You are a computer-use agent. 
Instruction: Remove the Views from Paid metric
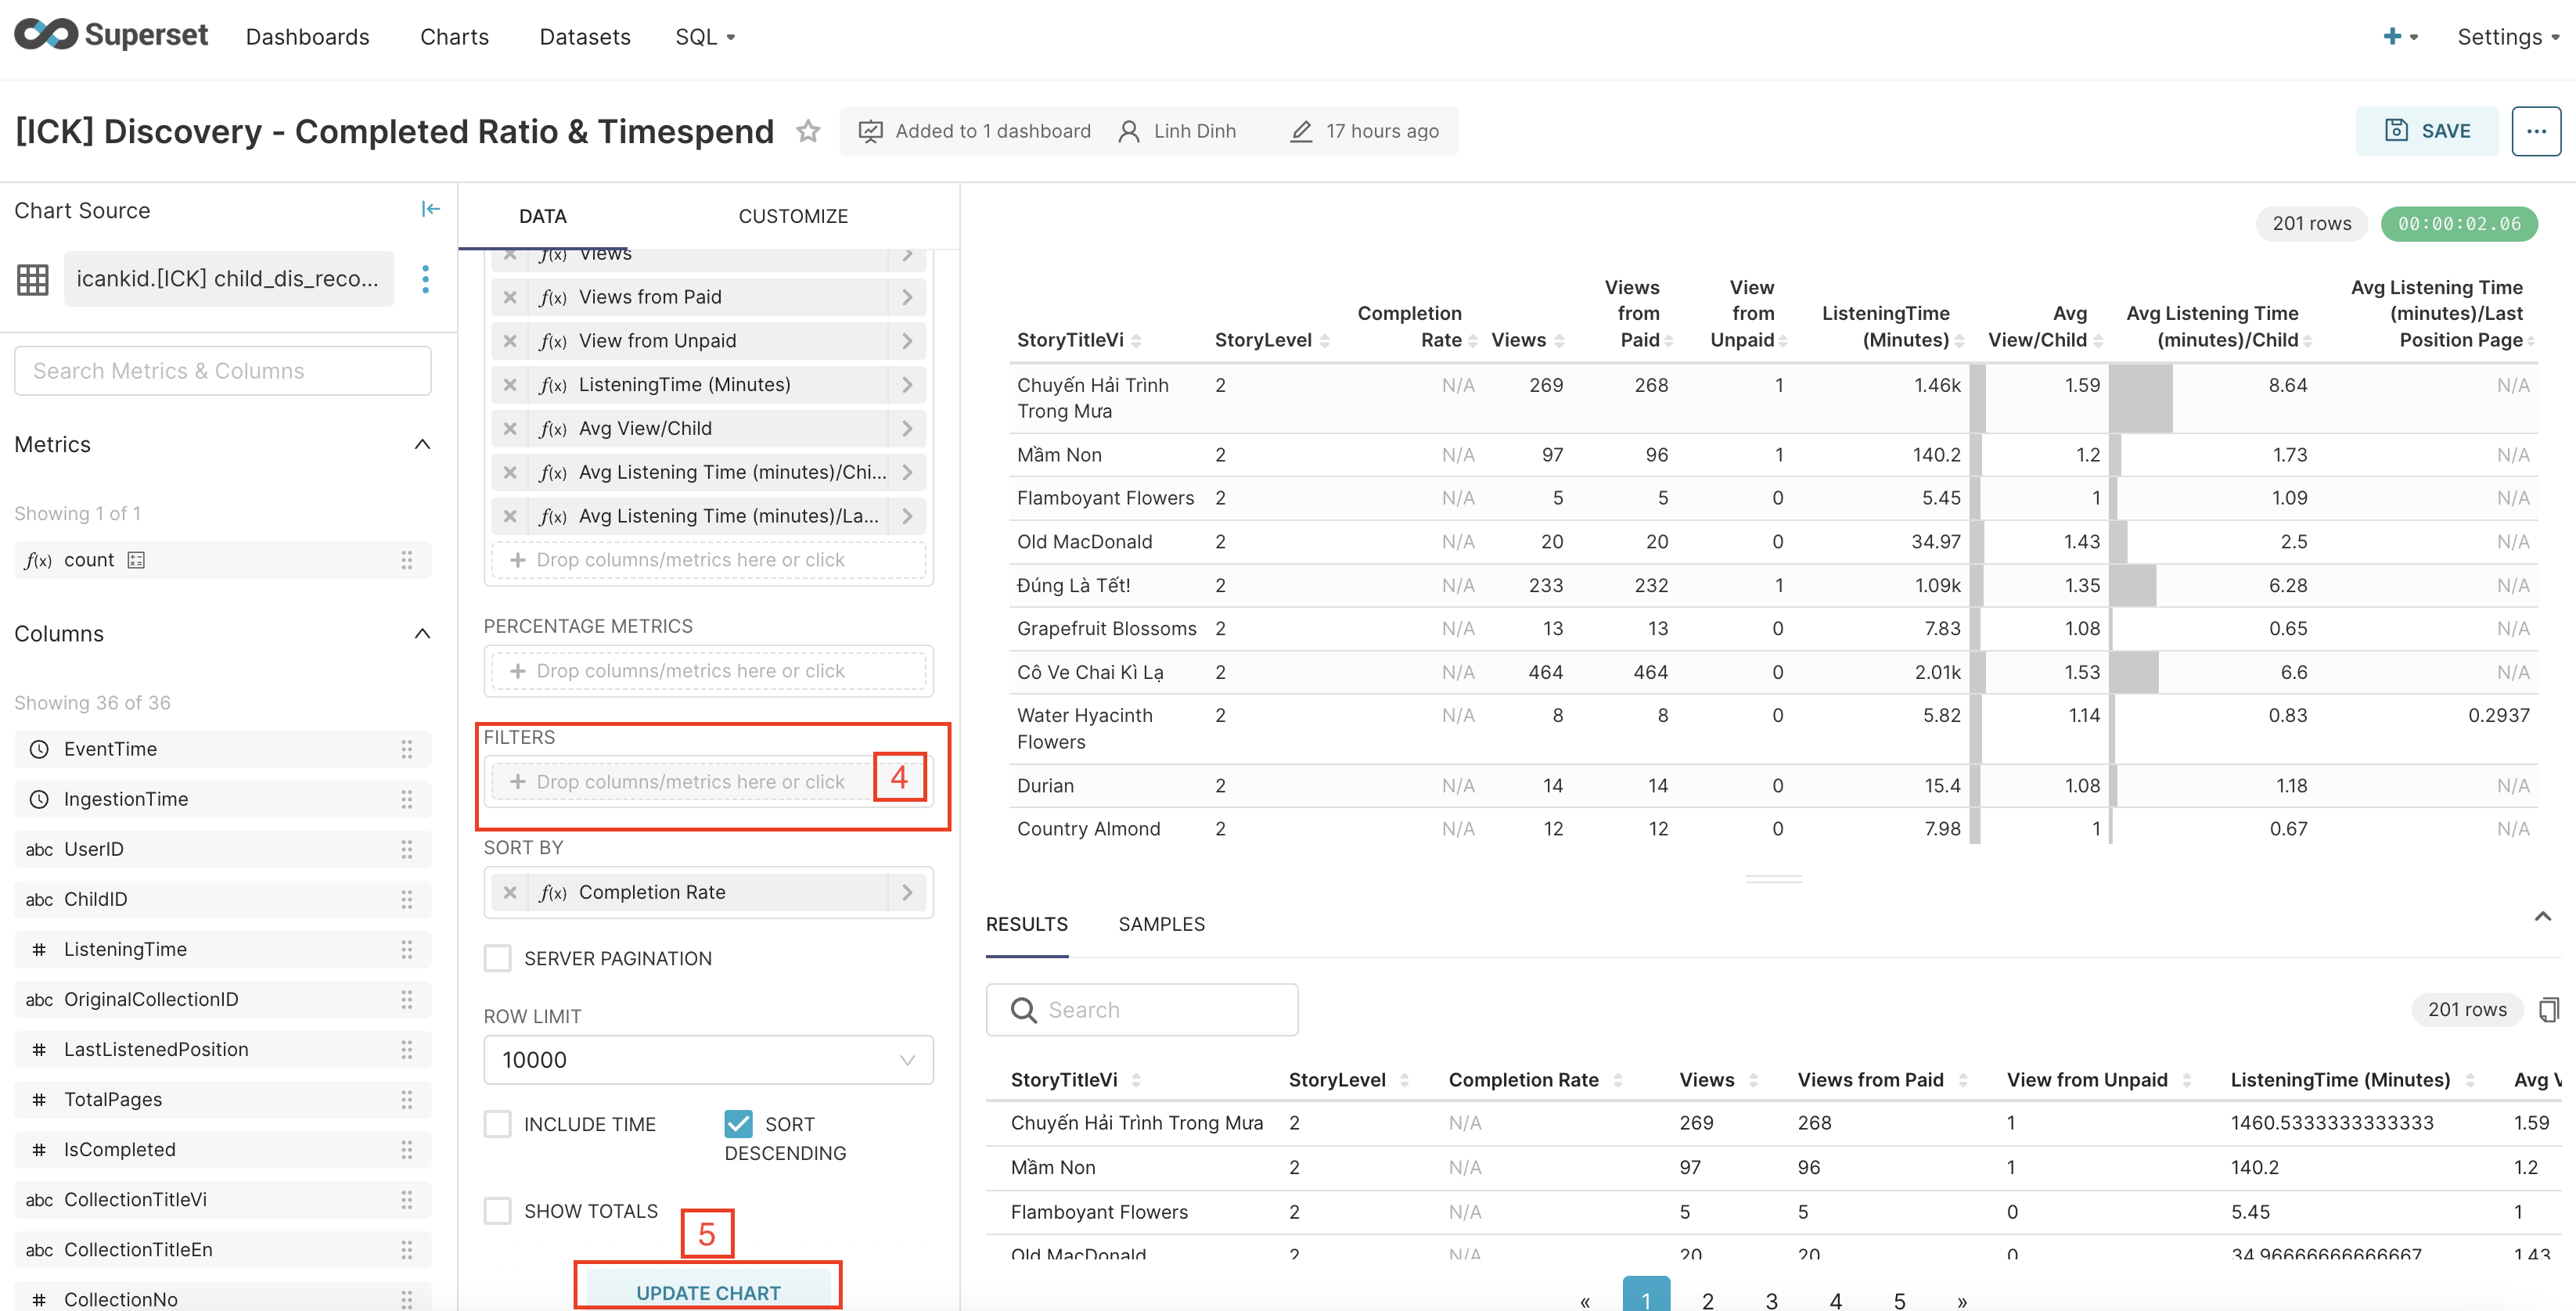tap(510, 297)
